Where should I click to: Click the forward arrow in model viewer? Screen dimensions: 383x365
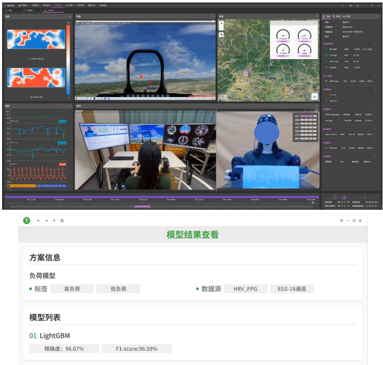coord(46,221)
